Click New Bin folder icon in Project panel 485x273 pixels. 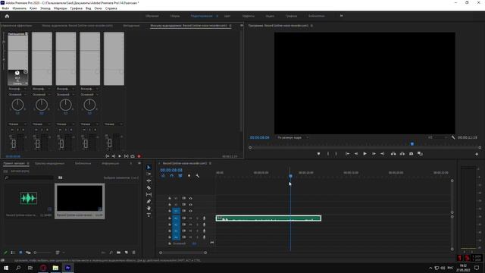point(119,253)
